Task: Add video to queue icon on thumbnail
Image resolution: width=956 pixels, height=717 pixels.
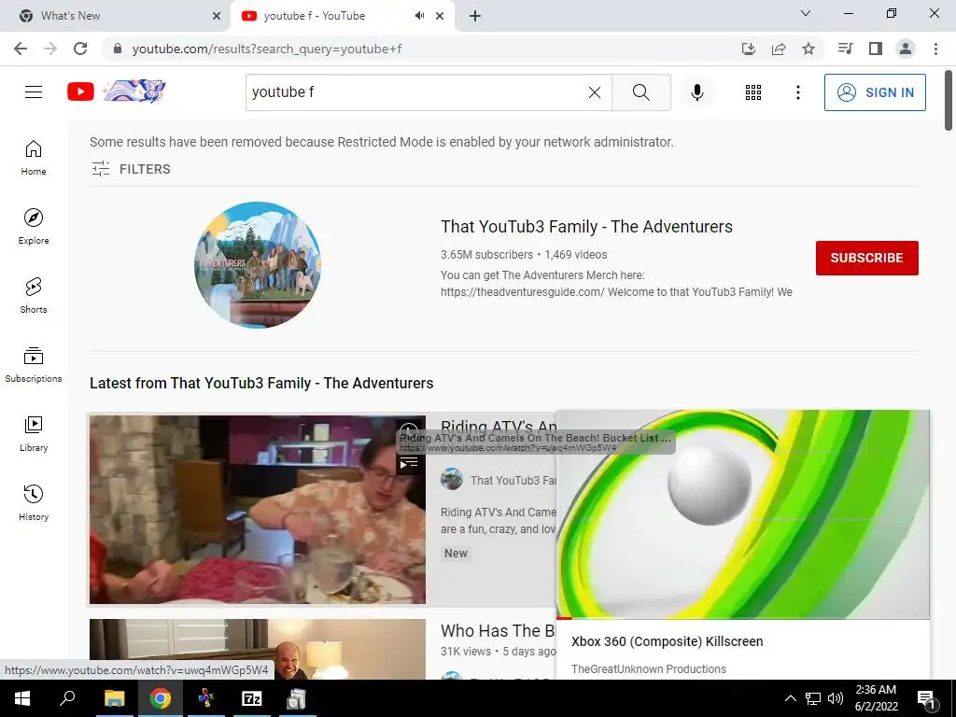Action: [409, 464]
